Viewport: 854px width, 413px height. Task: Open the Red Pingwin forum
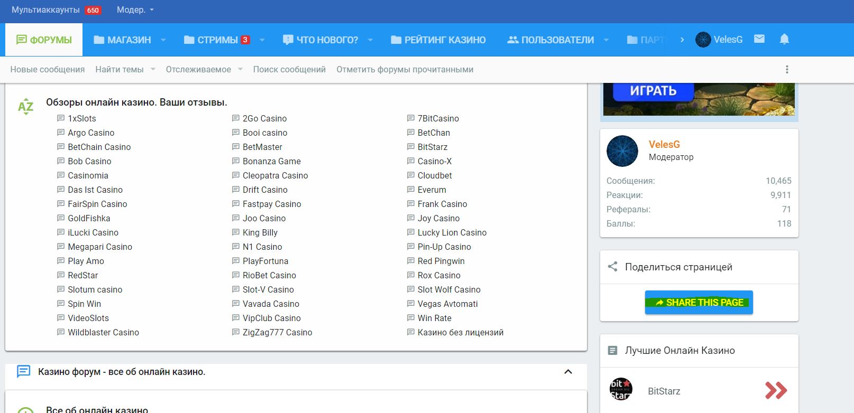click(x=441, y=261)
